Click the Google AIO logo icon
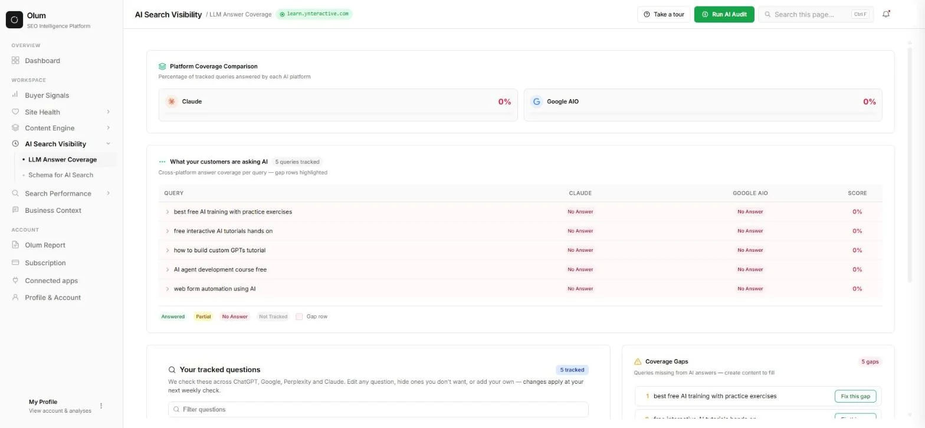Screen dimensions: 925x428 (536, 101)
